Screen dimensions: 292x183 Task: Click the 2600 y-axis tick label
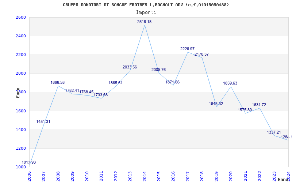coord(21,18)
